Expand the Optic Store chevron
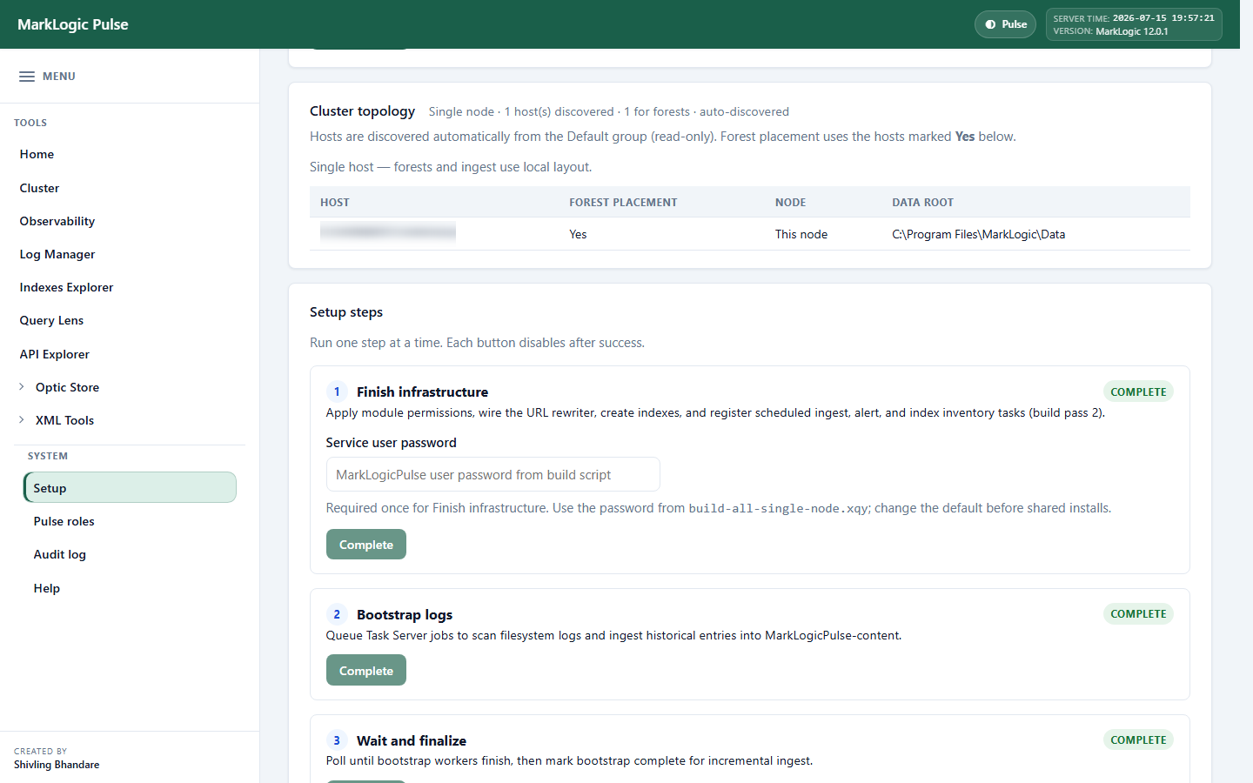The height and width of the screenshot is (783, 1253). click(x=22, y=387)
